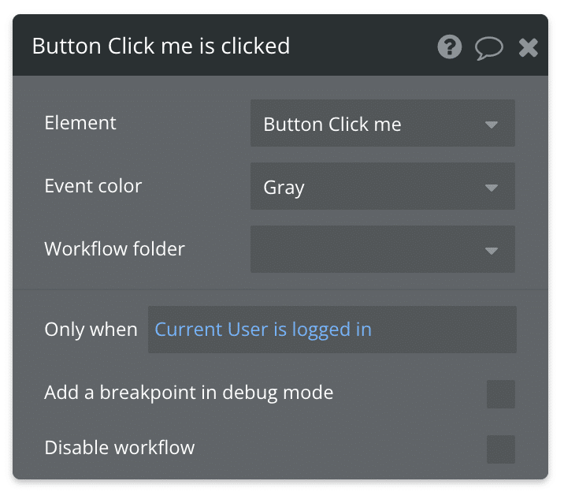Viewport: 564px width, 492px height.
Task: Expand the empty Workflow folder dropdown
Action: [x=382, y=249]
